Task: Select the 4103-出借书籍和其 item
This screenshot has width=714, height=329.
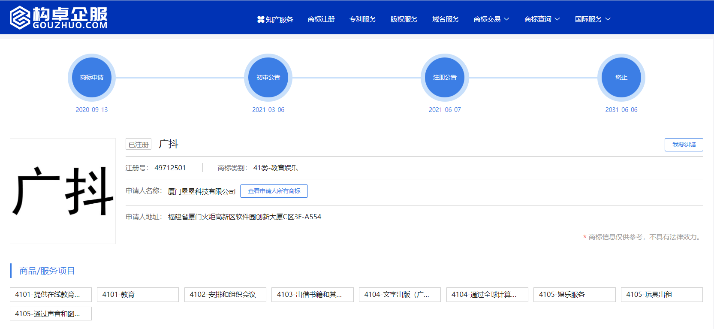Action: [313, 295]
